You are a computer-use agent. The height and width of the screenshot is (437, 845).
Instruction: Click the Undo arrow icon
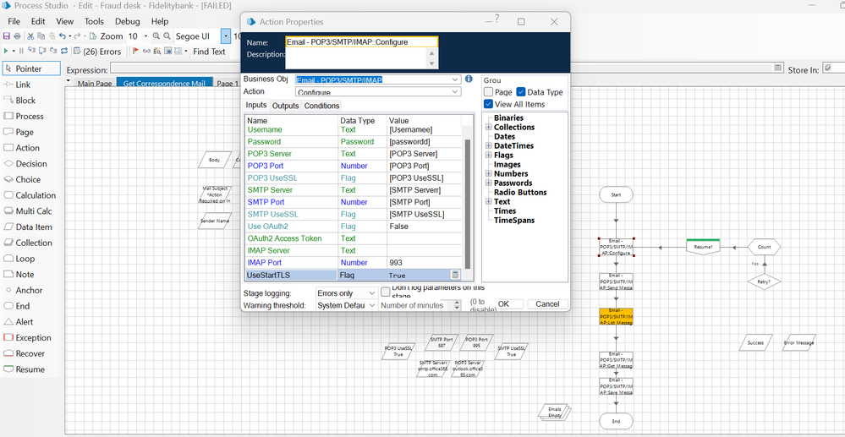click(63, 36)
